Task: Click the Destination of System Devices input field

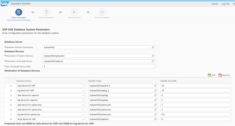Action: click(x=99, y=56)
